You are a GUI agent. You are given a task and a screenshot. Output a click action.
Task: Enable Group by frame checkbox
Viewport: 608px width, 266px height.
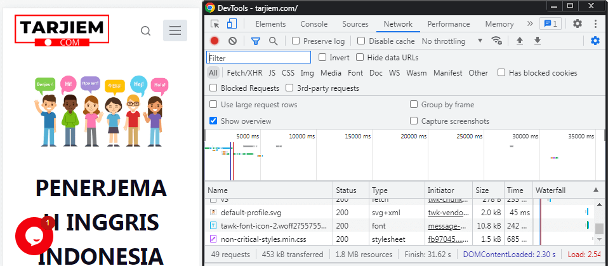pyautogui.click(x=414, y=104)
